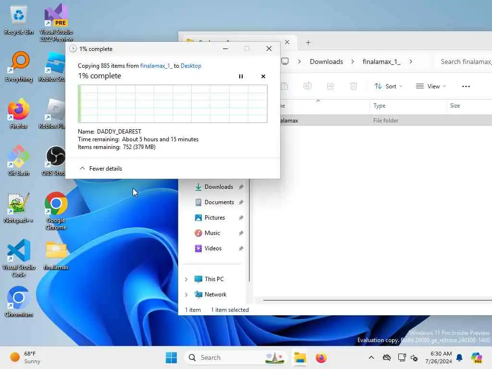This screenshot has height=369, width=492.
Task: Click the Rename icon in Explorer toolbar
Action: [x=307, y=86]
